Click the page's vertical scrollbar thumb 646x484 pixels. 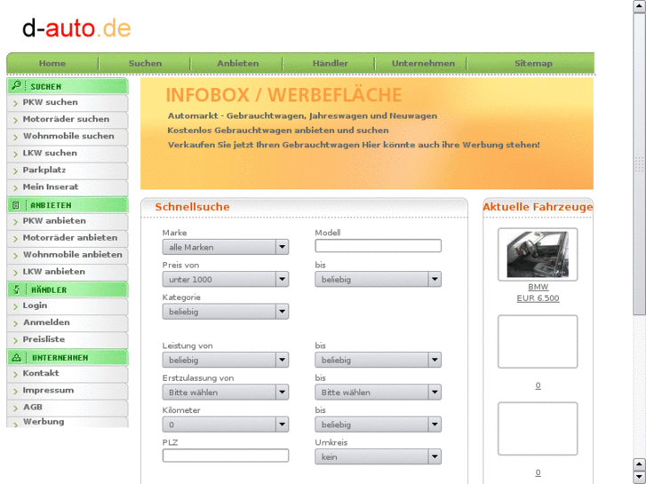pyautogui.click(x=639, y=164)
